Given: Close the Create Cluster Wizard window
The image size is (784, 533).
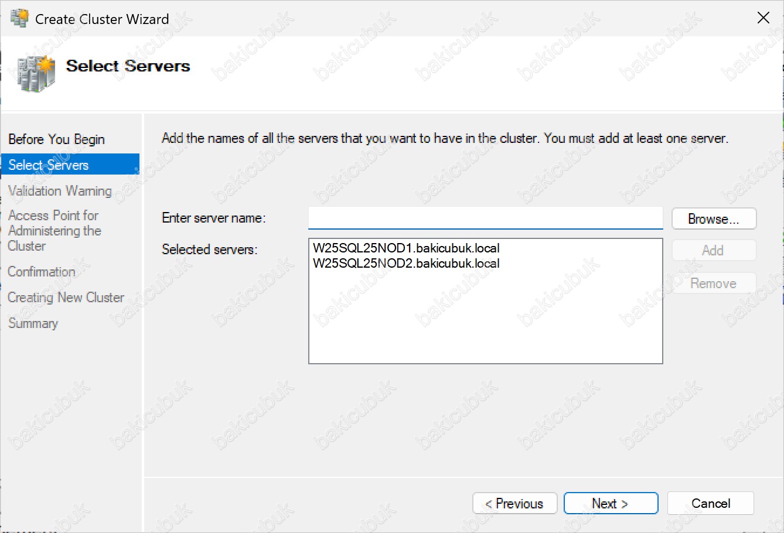Looking at the screenshot, I should click(x=763, y=18).
